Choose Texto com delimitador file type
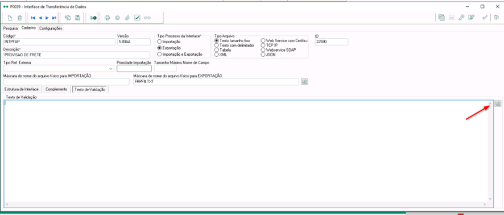504x215 pixels. (217, 46)
